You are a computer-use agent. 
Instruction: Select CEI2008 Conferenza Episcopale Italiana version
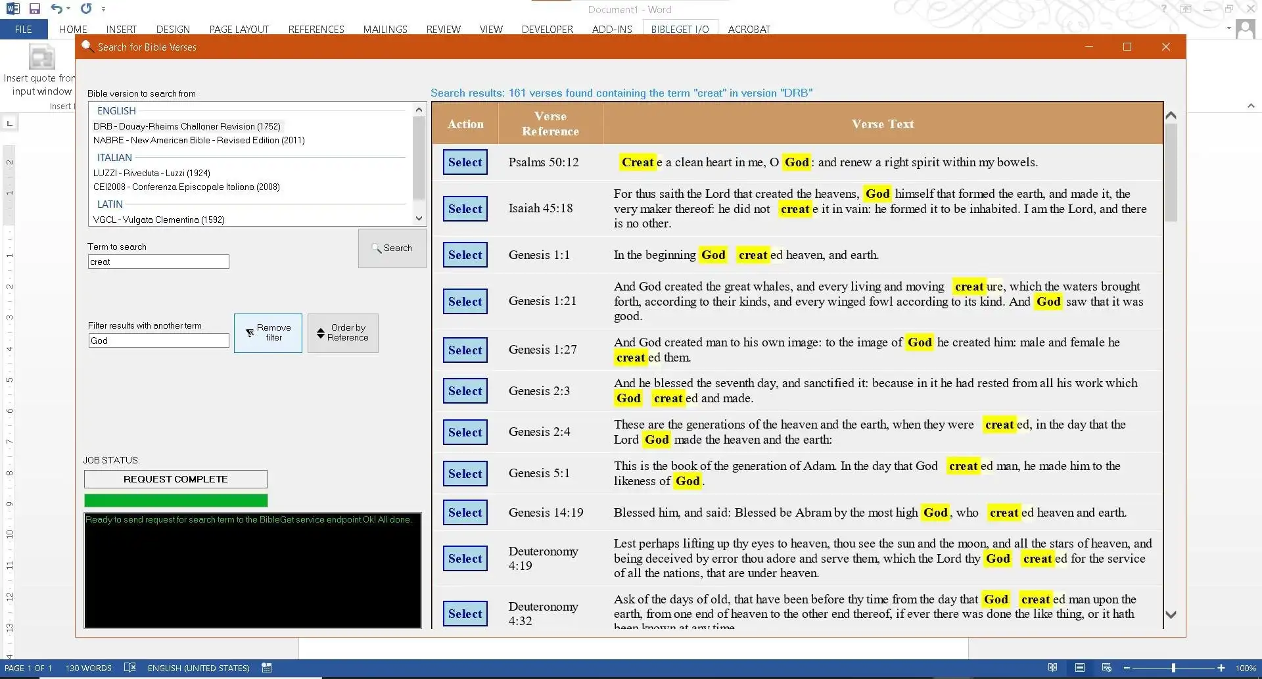[x=187, y=187]
